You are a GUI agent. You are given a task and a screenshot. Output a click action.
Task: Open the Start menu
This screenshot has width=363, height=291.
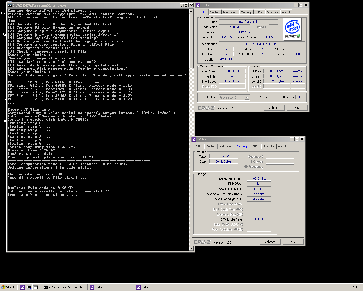coord(8,287)
